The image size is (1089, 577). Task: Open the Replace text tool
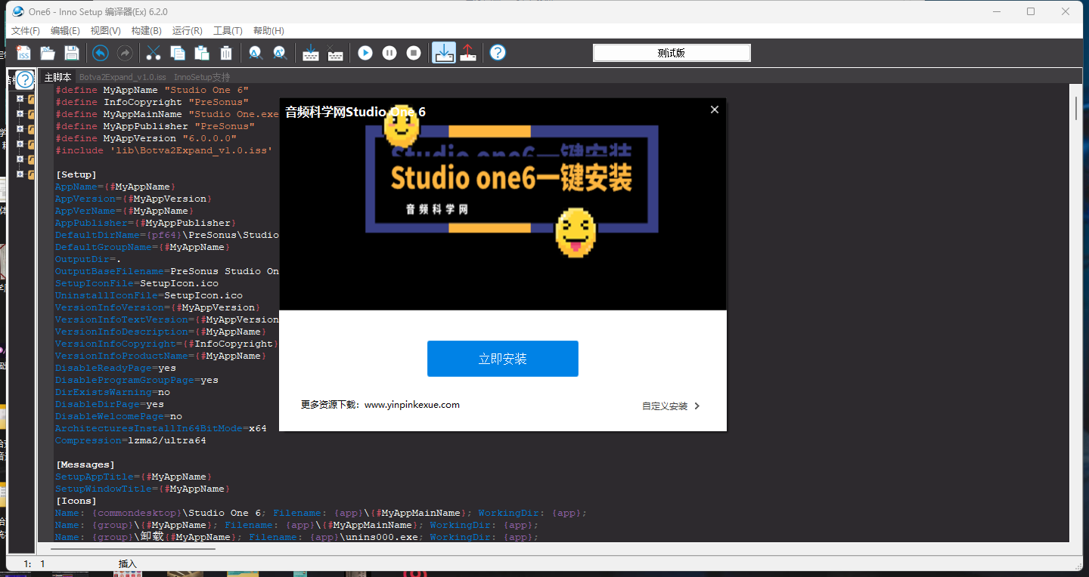click(280, 53)
